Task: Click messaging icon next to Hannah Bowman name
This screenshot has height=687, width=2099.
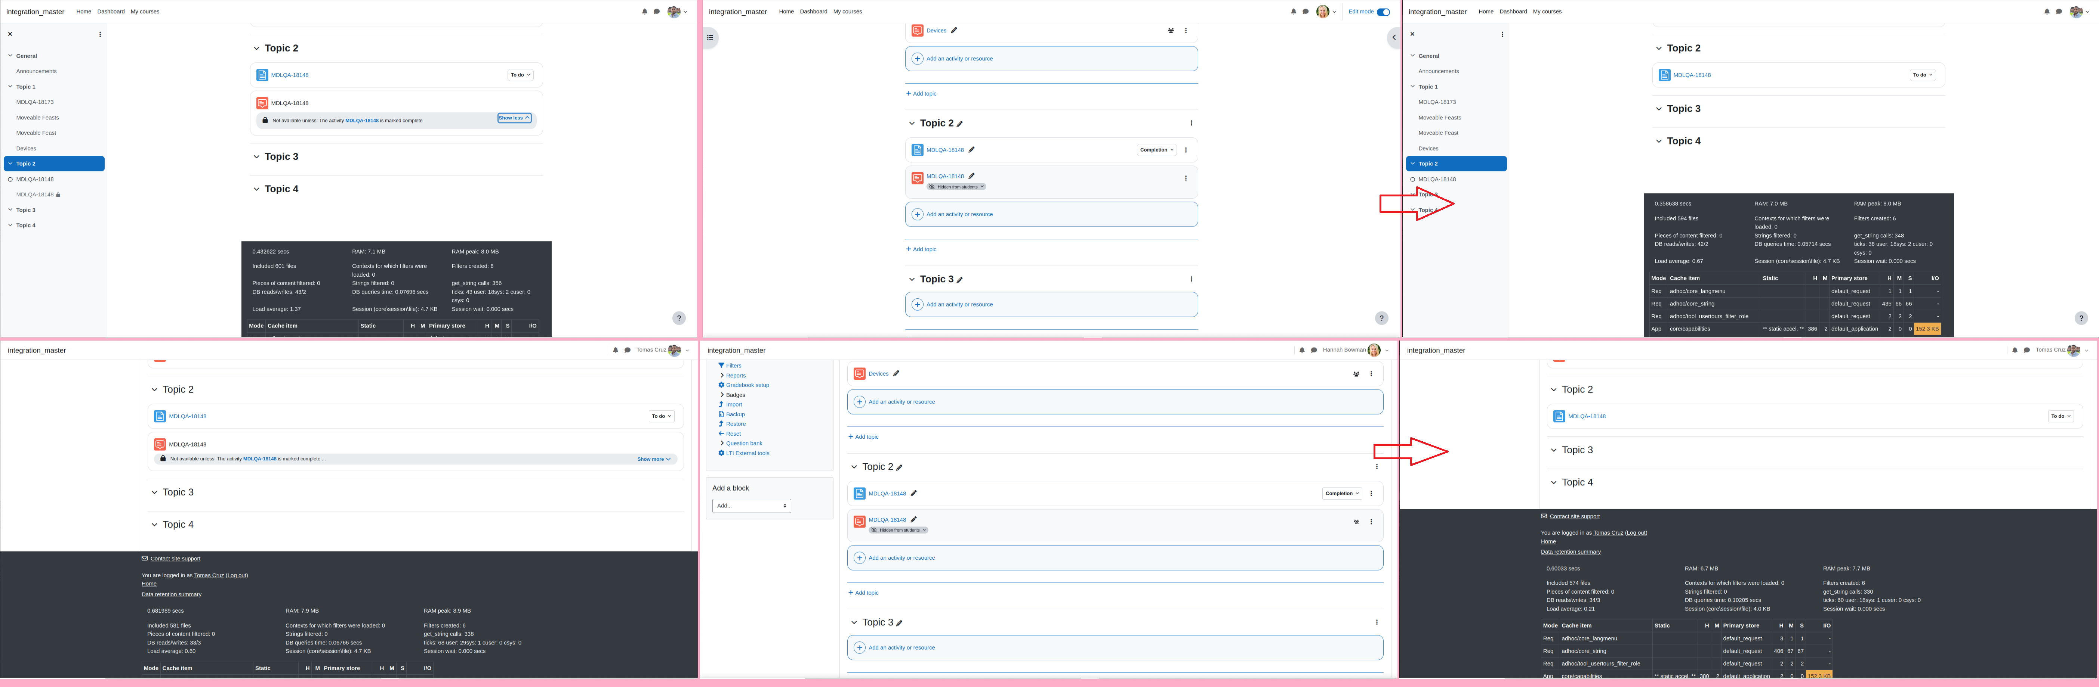Action: tap(1313, 350)
